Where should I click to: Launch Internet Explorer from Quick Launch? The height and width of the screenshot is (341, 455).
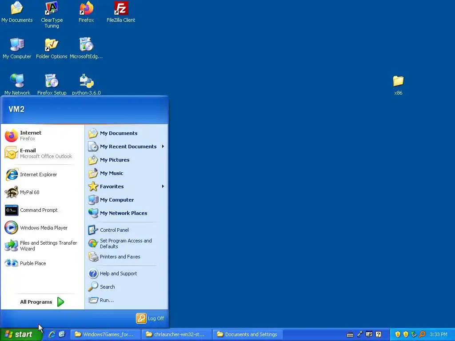tap(52, 334)
